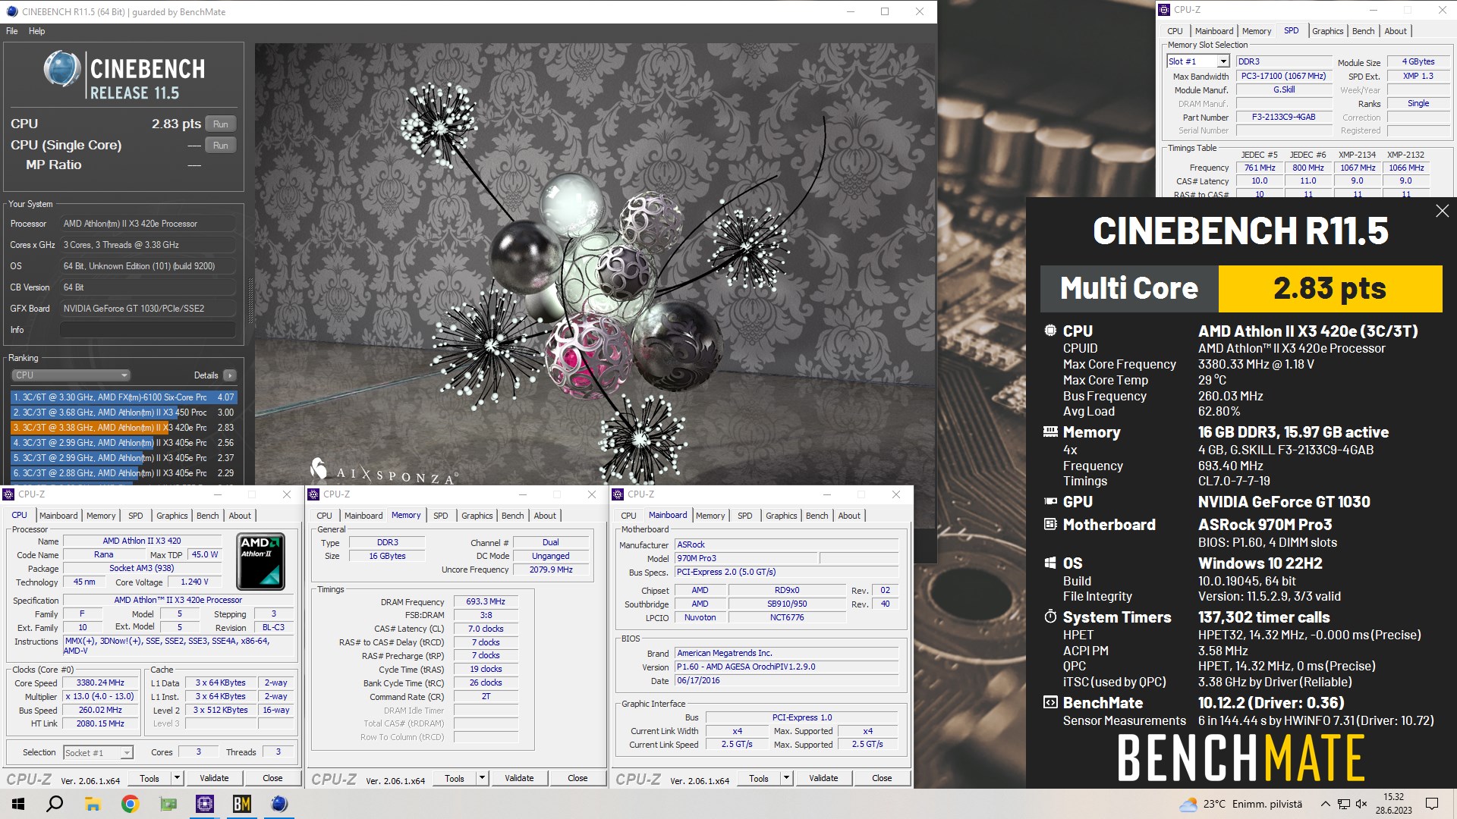Click the large BENCHMATE logo at panel bottom

point(1241,758)
